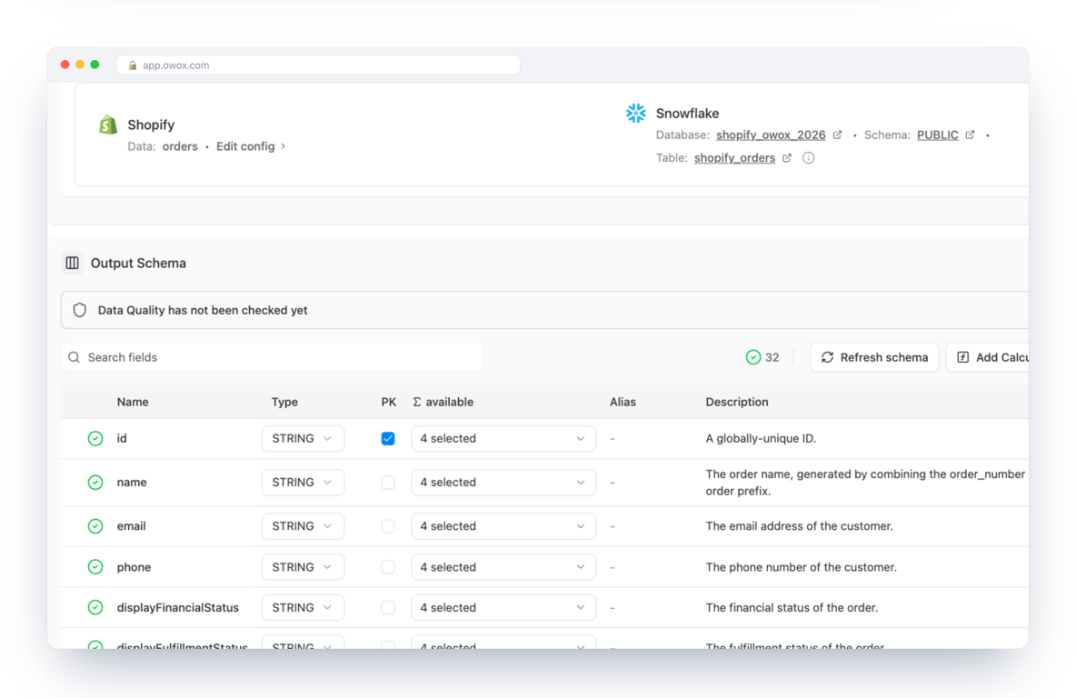
Task: Click the Sigma icon in the available column header
Action: (416, 403)
